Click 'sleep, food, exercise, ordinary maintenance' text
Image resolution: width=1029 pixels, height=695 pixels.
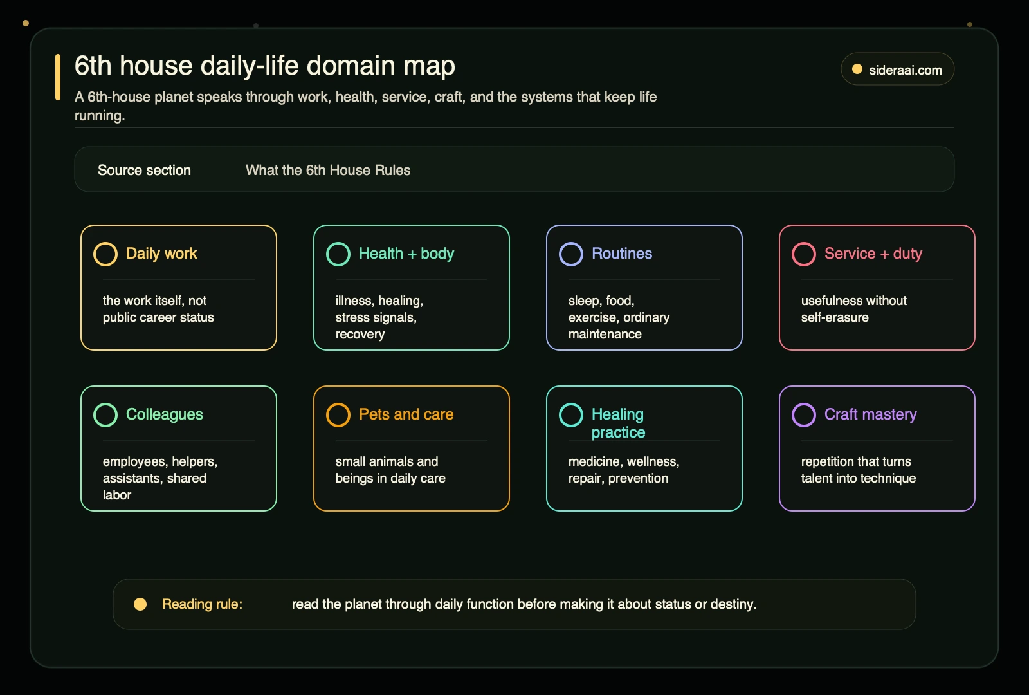coord(619,317)
